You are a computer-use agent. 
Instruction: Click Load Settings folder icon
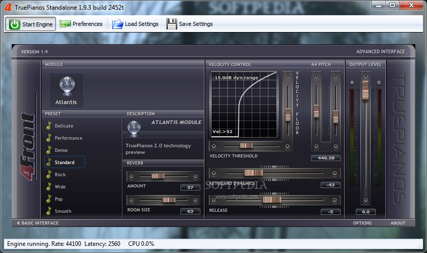pyautogui.click(x=117, y=24)
